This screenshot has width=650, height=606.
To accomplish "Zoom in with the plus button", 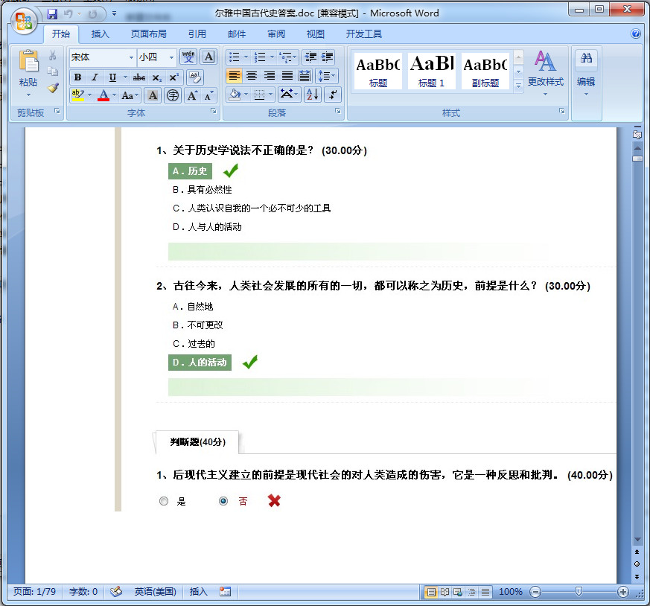I will coord(622,592).
